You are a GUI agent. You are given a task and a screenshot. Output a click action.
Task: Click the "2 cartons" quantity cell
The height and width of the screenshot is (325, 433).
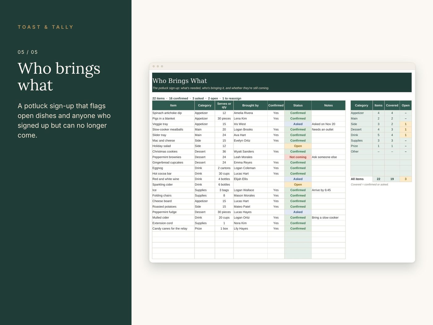[x=224, y=168]
